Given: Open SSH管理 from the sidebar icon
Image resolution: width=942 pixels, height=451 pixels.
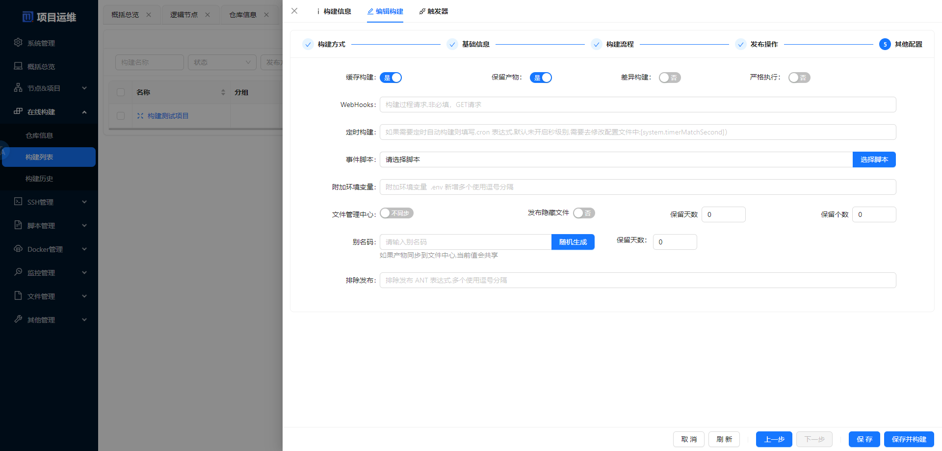Looking at the screenshot, I should tap(18, 202).
